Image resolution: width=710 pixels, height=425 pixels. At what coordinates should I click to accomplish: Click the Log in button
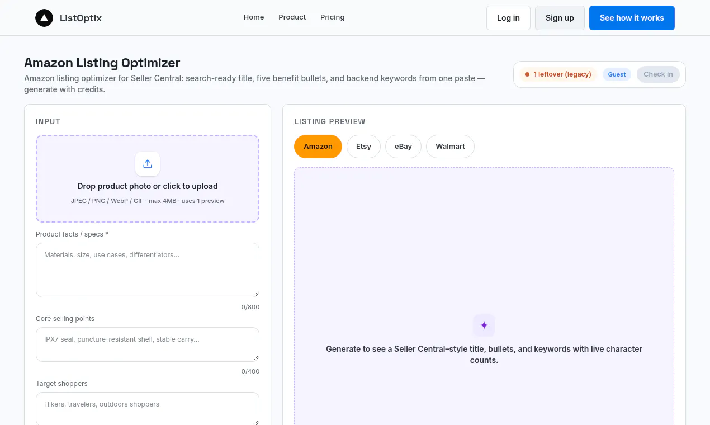tap(508, 18)
